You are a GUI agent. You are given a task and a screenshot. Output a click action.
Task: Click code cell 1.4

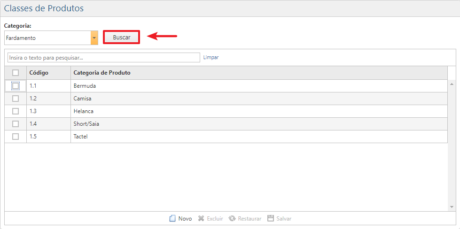[49, 124]
